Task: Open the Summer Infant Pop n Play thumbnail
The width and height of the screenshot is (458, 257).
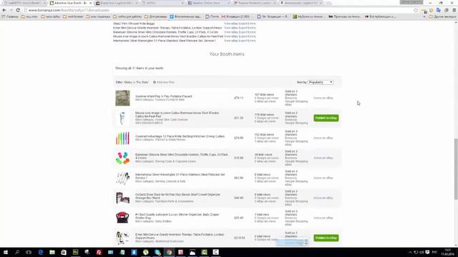Action: [x=122, y=98]
